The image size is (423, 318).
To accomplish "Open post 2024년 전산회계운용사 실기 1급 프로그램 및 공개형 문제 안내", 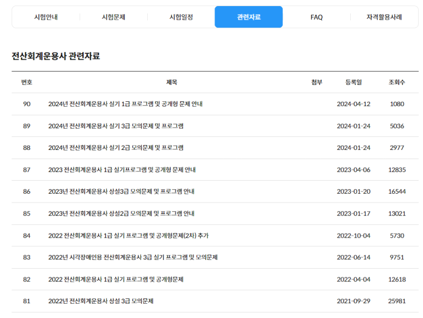I will click(x=125, y=104).
